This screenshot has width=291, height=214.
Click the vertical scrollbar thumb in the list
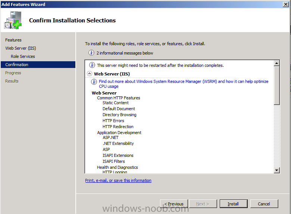(x=277, y=86)
